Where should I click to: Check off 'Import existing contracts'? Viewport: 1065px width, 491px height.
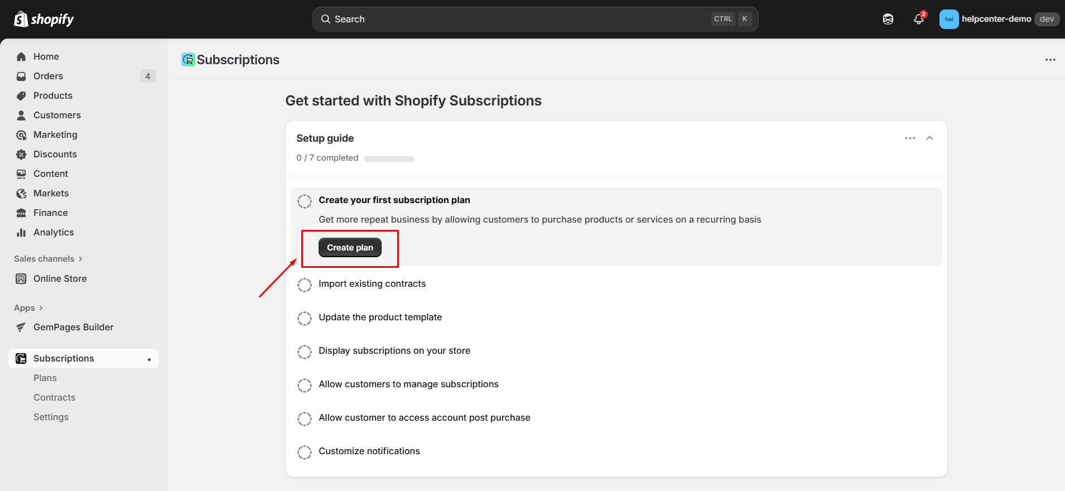(305, 285)
